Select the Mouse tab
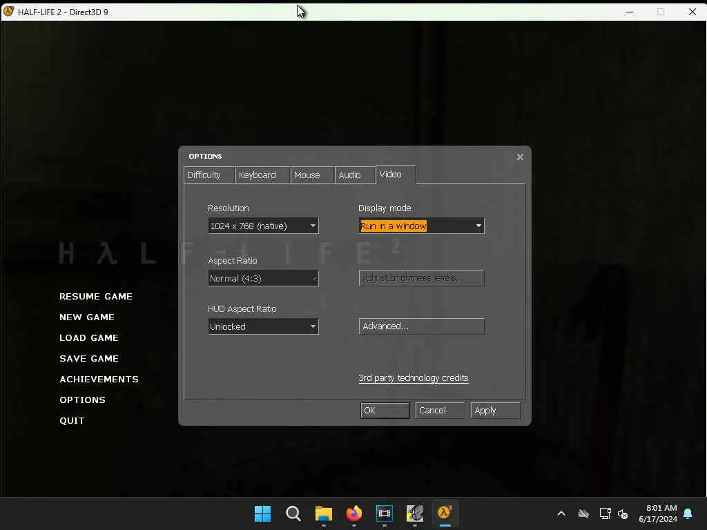The height and width of the screenshot is (530, 707). click(312, 175)
